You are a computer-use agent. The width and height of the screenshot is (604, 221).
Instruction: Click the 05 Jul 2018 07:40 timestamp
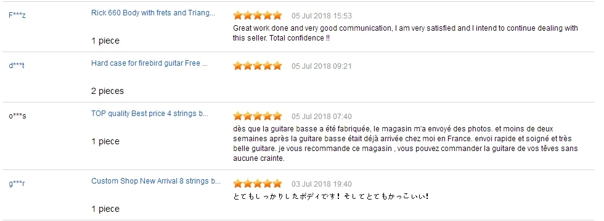pyautogui.click(x=322, y=117)
